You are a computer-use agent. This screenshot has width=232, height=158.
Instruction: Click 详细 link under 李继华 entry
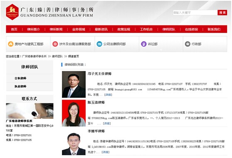point(106,152)
